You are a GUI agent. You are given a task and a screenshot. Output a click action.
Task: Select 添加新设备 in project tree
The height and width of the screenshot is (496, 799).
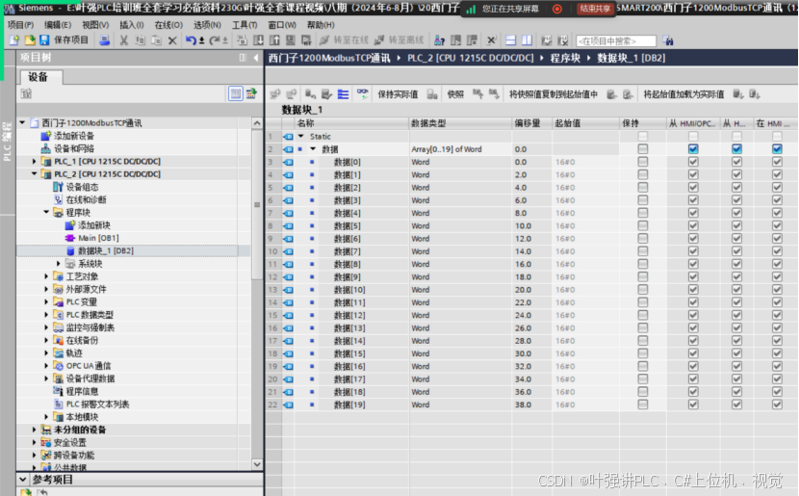point(73,136)
